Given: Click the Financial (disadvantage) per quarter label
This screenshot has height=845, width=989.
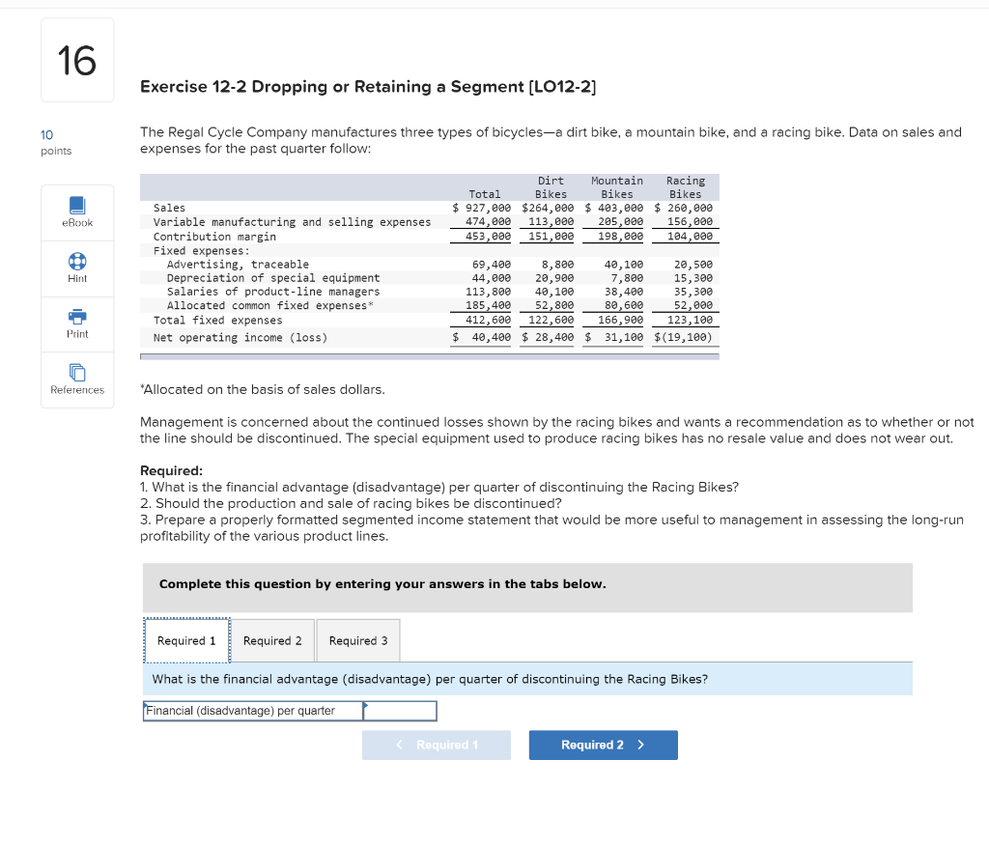Looking at the screenshot, I should click(x=251, y=711).
